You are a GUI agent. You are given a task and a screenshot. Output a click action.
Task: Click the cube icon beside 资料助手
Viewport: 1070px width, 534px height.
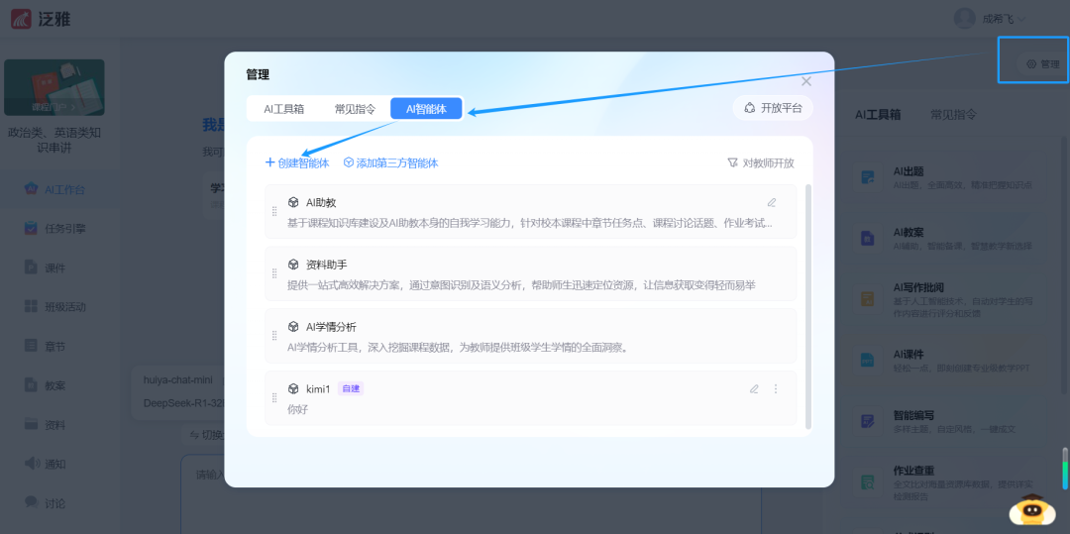click(293, 265)
